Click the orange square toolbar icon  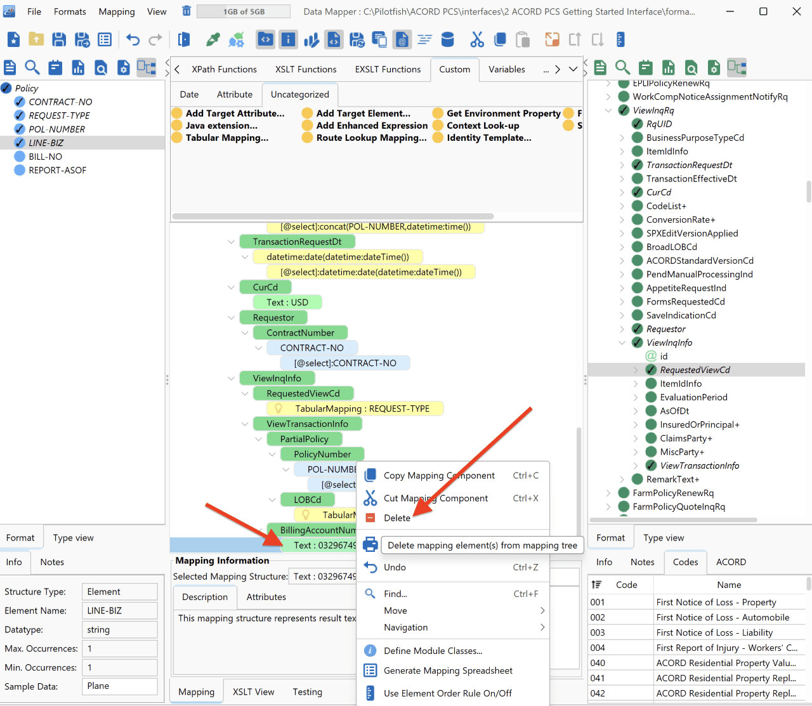coord(552,39)
